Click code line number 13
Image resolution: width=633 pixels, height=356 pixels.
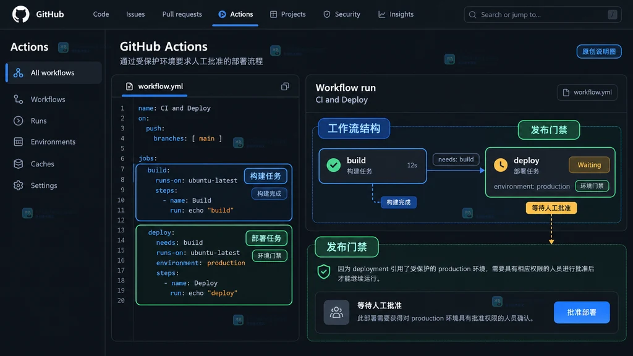pos(121,230)
